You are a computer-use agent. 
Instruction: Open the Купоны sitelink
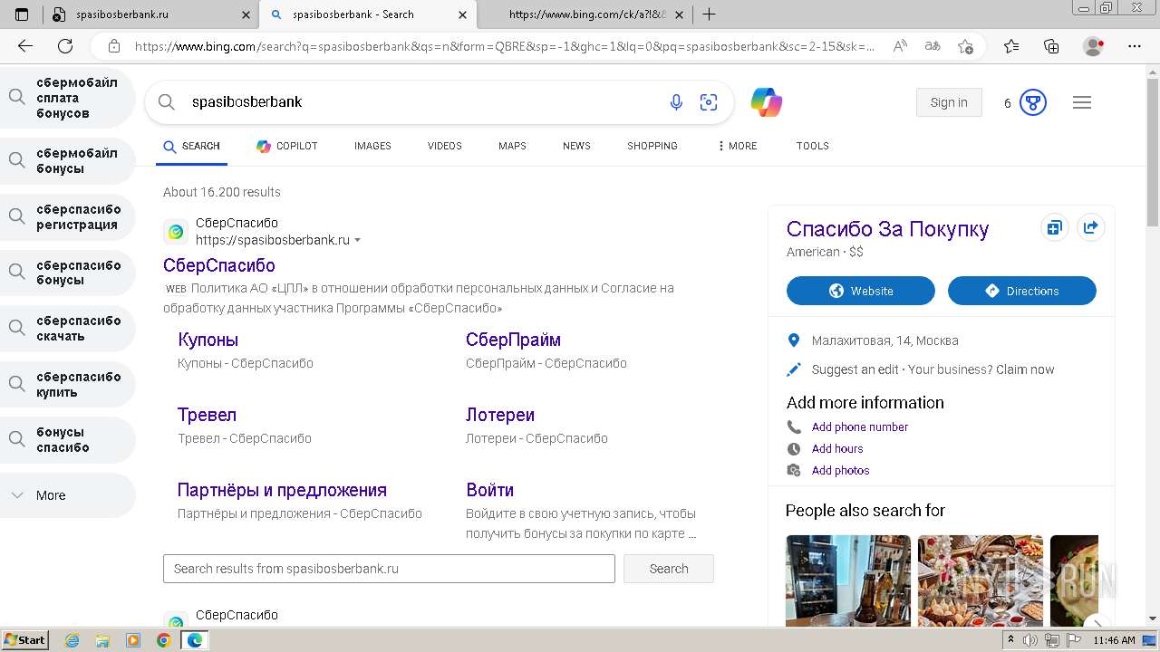click(x=208, y=340)
